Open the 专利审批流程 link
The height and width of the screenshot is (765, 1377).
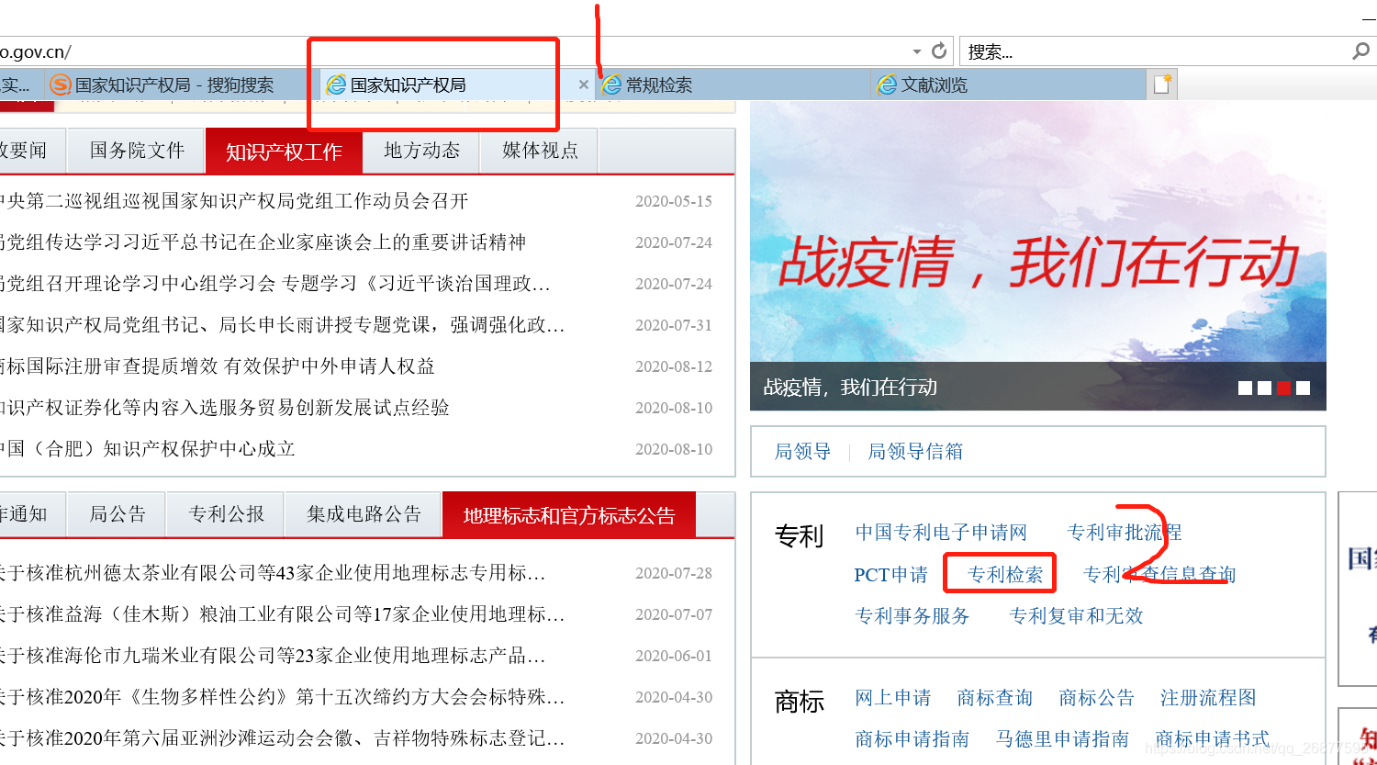[x=1125, y=533]
